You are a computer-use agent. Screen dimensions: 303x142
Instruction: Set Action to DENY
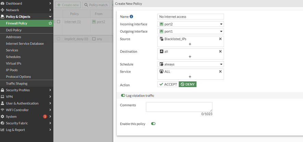point(188,84)
